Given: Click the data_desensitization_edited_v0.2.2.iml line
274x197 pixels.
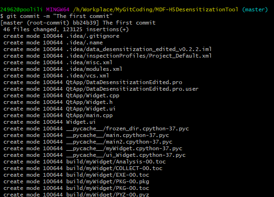Looking at the screenshot, I should point(107,50).
